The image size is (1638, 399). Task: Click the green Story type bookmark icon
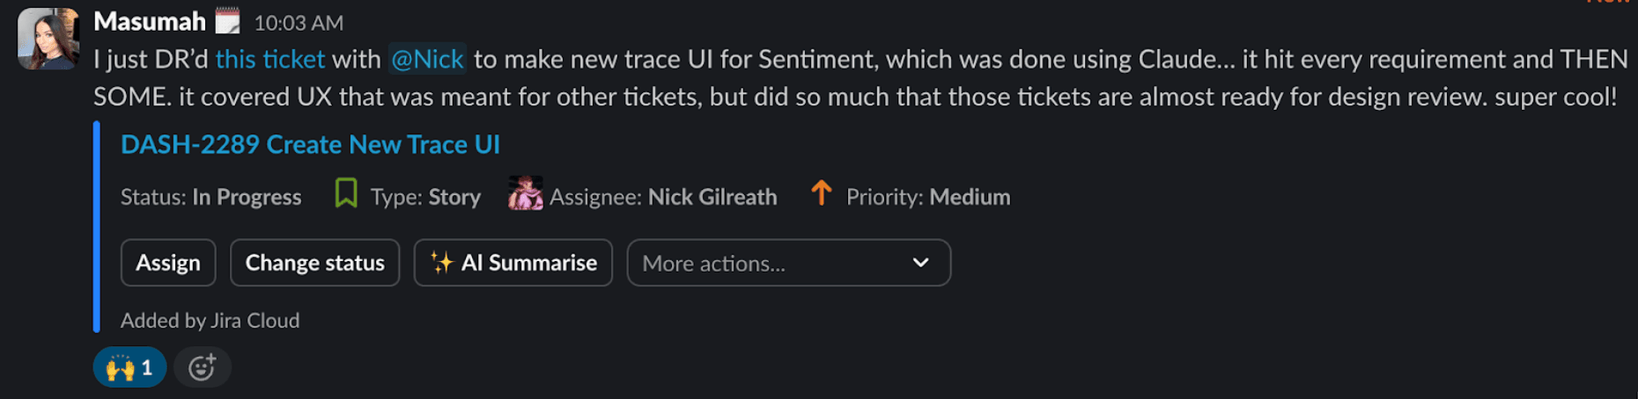tap(346, 193)
